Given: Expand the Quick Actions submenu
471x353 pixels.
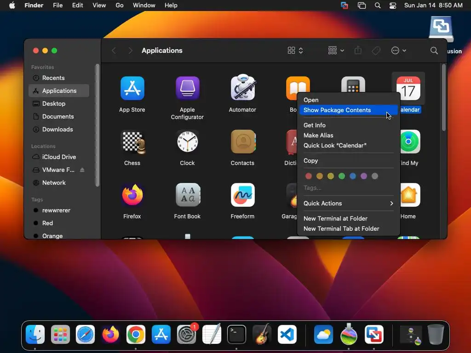Looking at the screenshot, I should (349, 203).
